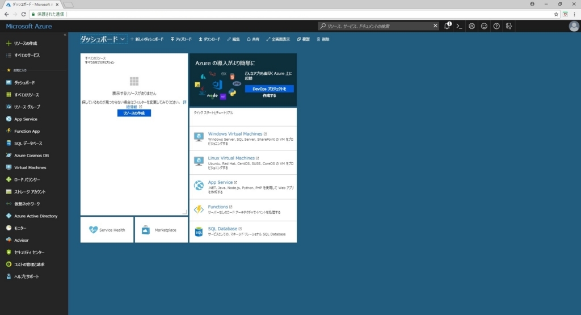Click 共有 in dashboard toolbar
This screenshot has width=581, height=315.
(x=253, y=39)
